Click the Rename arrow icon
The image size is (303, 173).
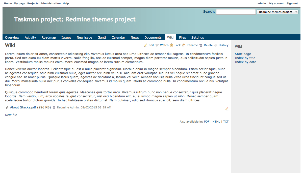pos(184,45)
